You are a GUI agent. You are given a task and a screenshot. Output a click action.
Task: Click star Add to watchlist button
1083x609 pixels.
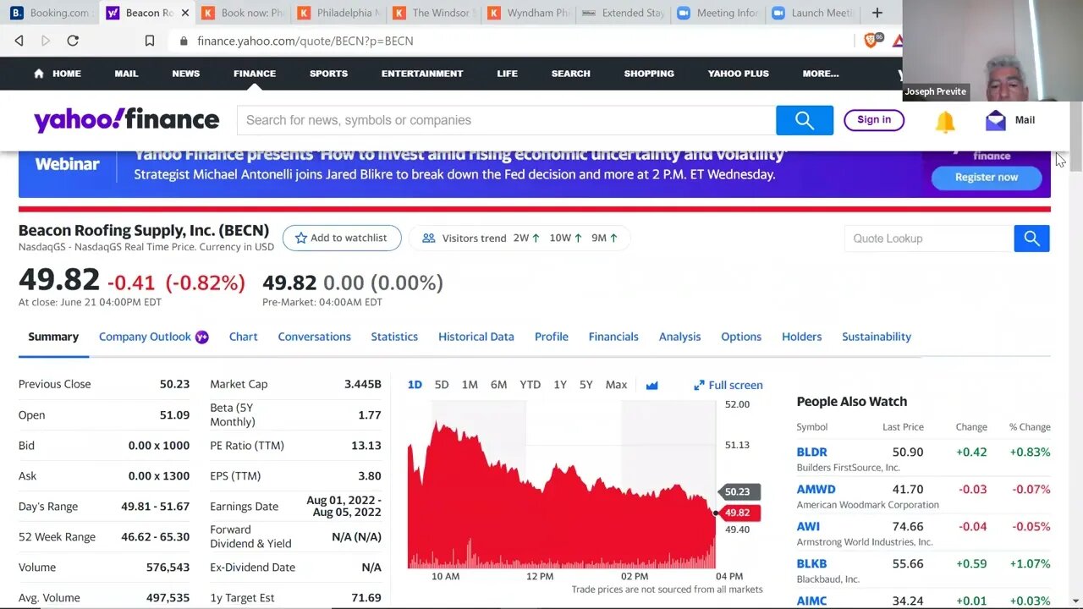tap(342, 238)
